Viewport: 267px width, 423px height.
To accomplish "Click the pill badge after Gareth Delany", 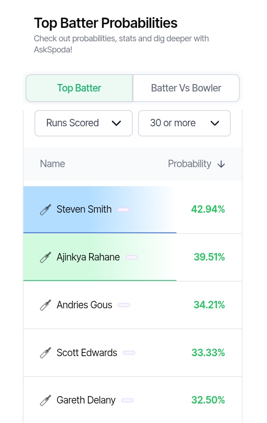I will click(127, 400).
